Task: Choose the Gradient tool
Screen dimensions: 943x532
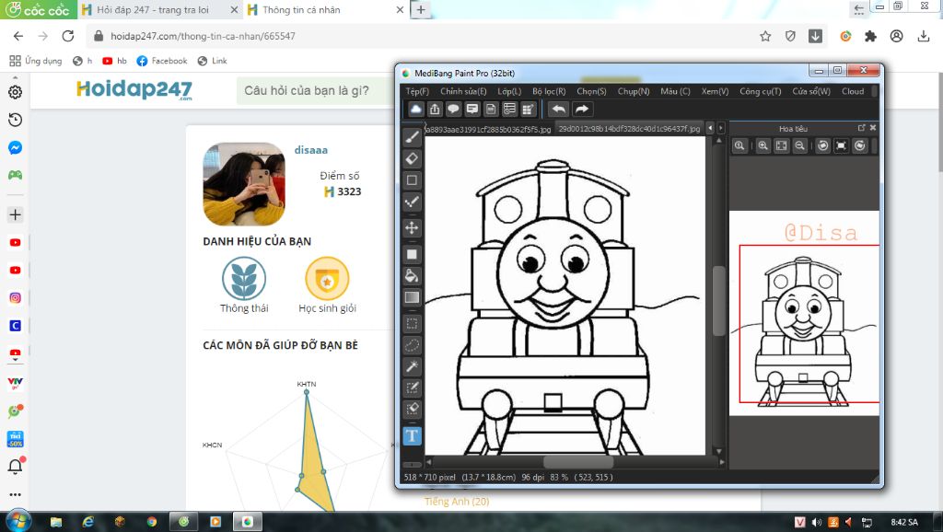Action: [x=412, y=297]
